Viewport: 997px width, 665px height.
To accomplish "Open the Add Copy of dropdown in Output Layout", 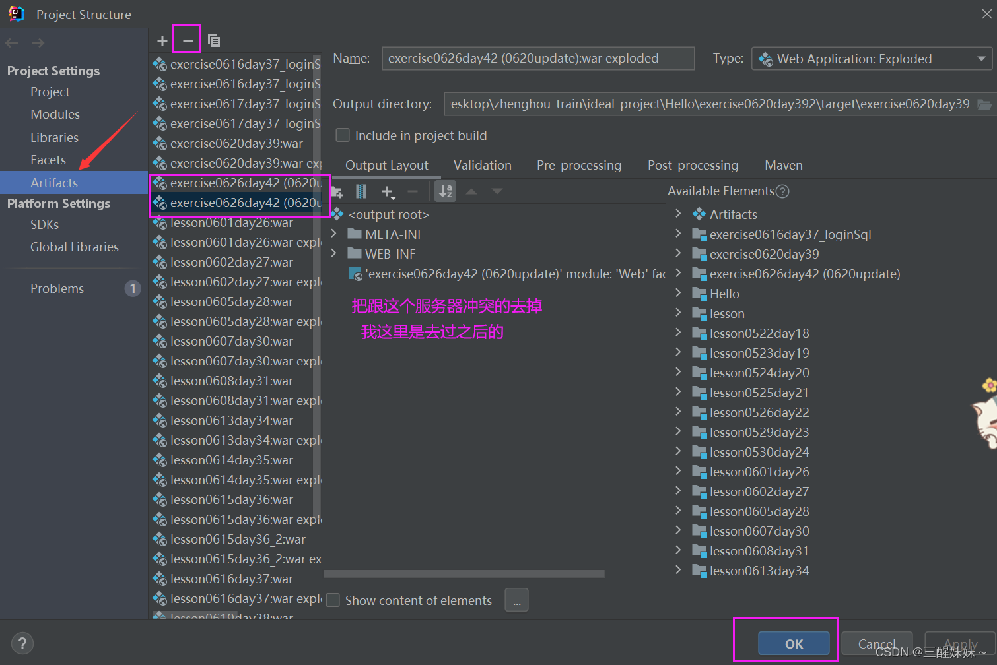I will click(388, 192).
